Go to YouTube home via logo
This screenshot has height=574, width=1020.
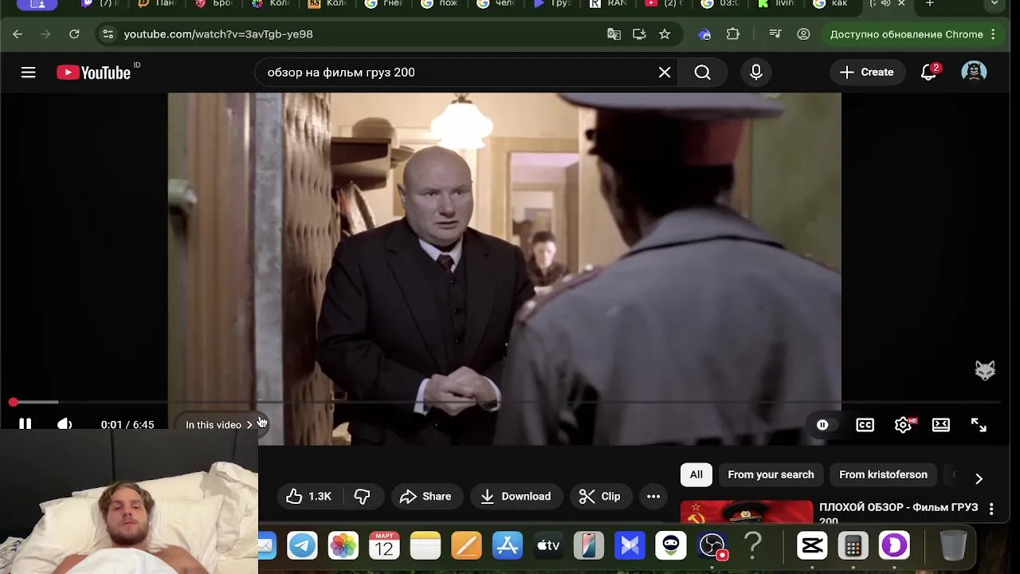93,73
